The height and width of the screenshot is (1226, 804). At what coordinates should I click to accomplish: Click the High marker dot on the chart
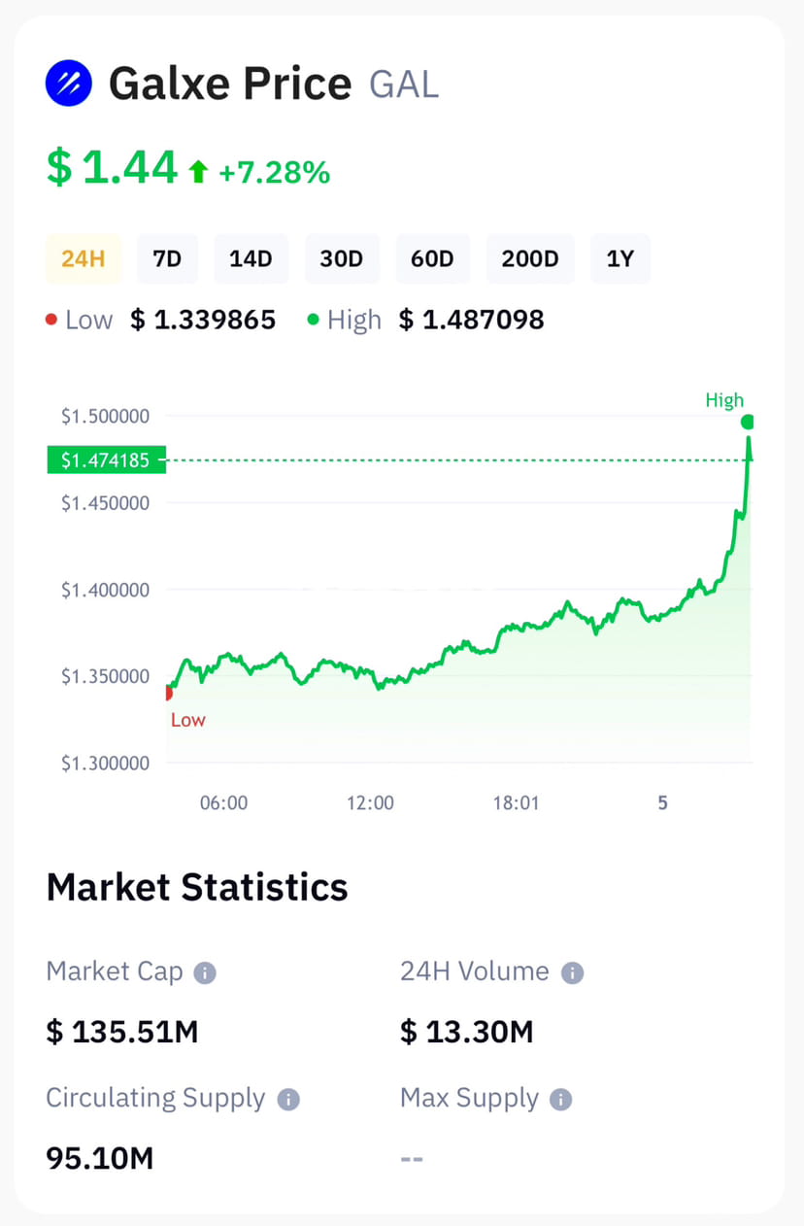tap(748, 422)
